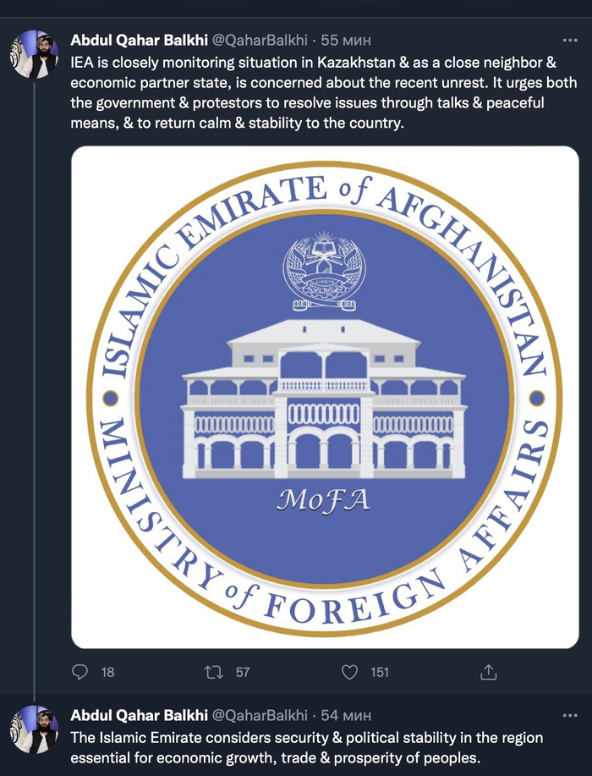This screenshot has width=592, height=776.
Task: Open more options on first tweet
Action: (x=571, y=40)
